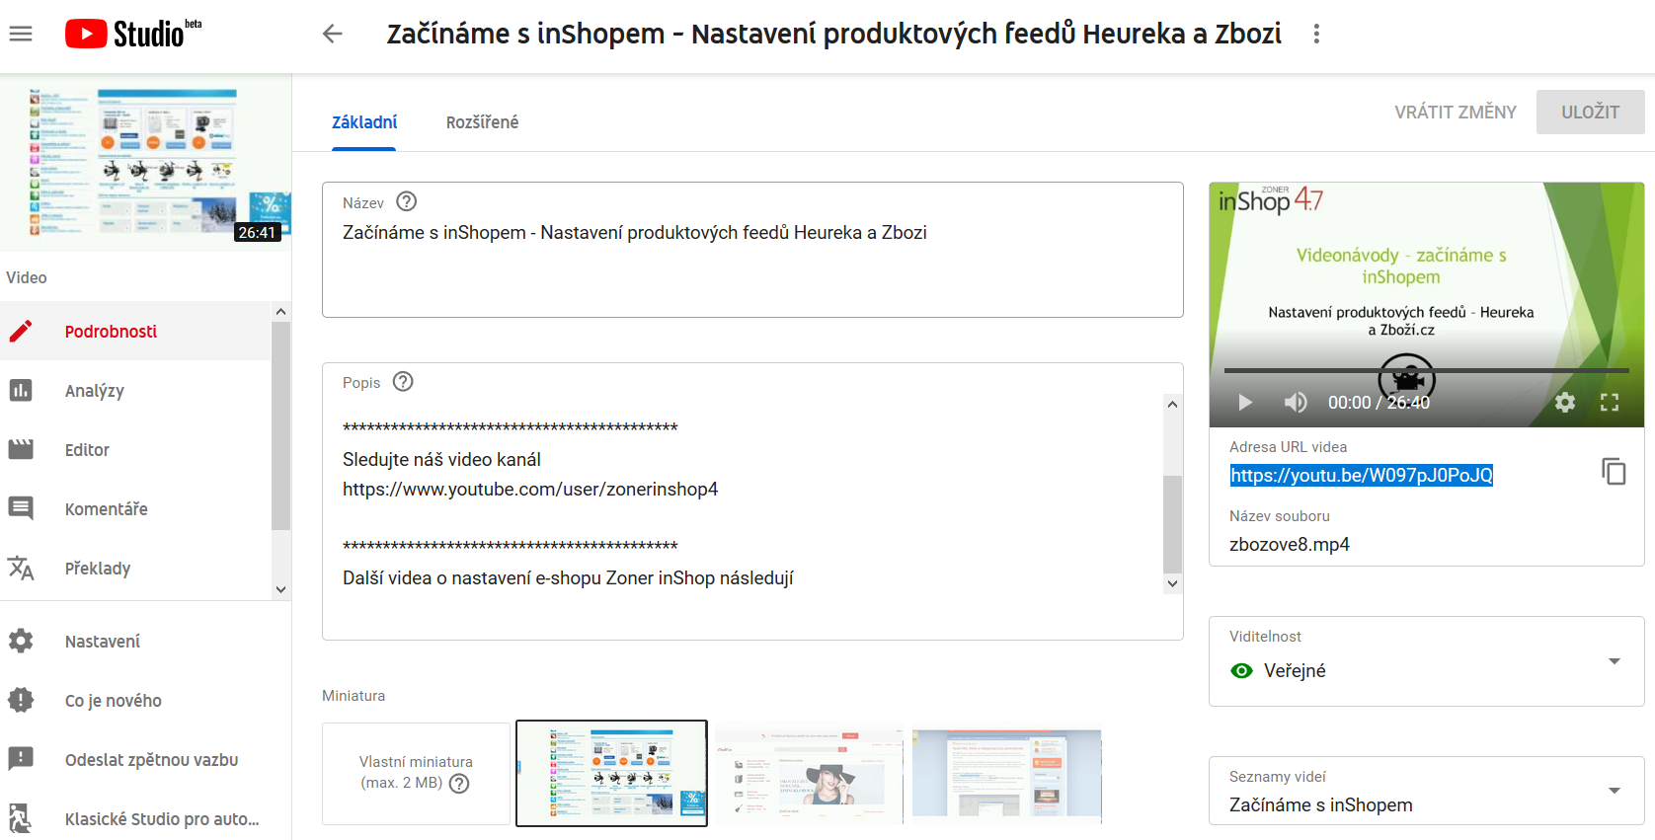
Task: Expand the Seznamy videí playlist dropdown
Action: (x=1614, y=791)
